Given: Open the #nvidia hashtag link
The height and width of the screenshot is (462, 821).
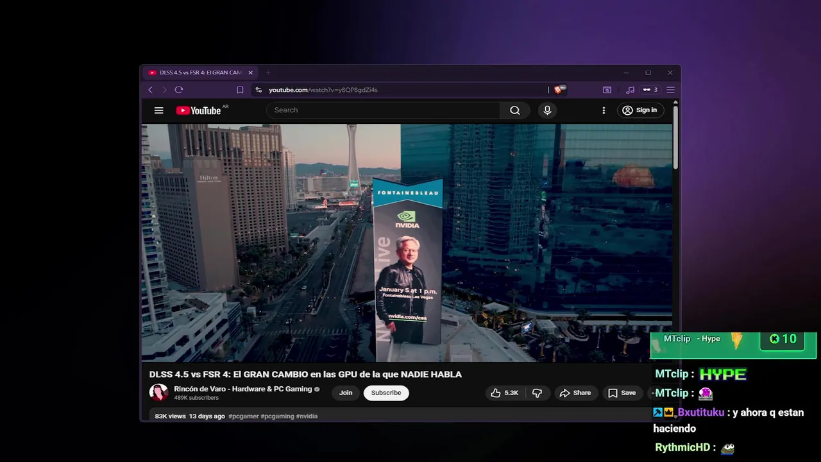Looking at the screenshot, I should pos(307,416).
